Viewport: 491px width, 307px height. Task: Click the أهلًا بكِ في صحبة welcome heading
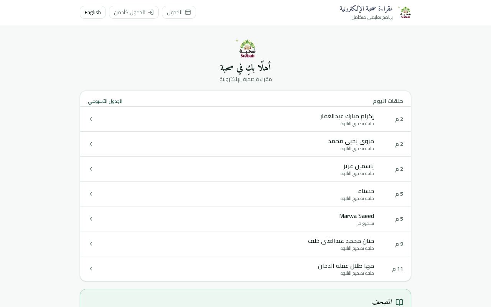coord(245,67)
